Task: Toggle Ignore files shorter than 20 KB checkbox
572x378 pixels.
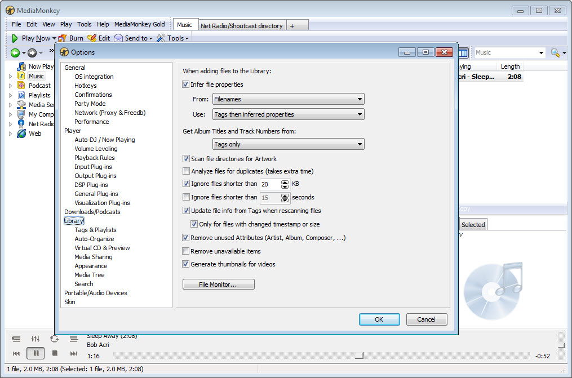Action: (186, 183)
